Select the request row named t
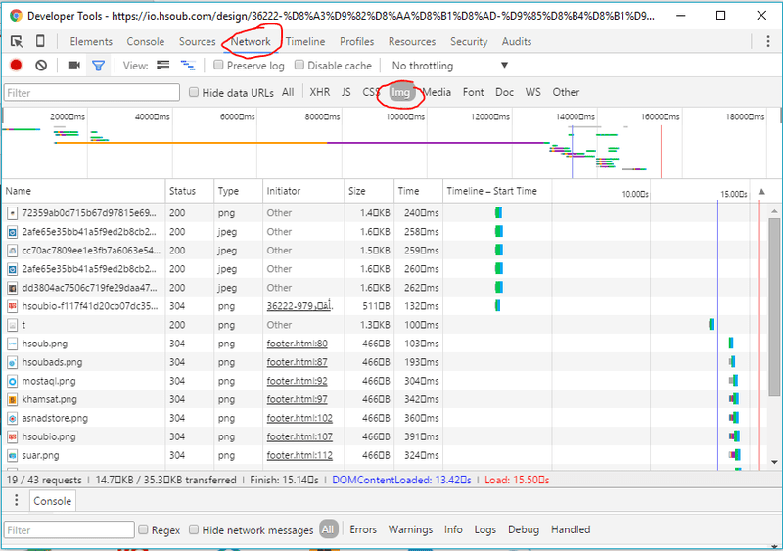Screen dimensions: 783x551 [x=385, y=325]
